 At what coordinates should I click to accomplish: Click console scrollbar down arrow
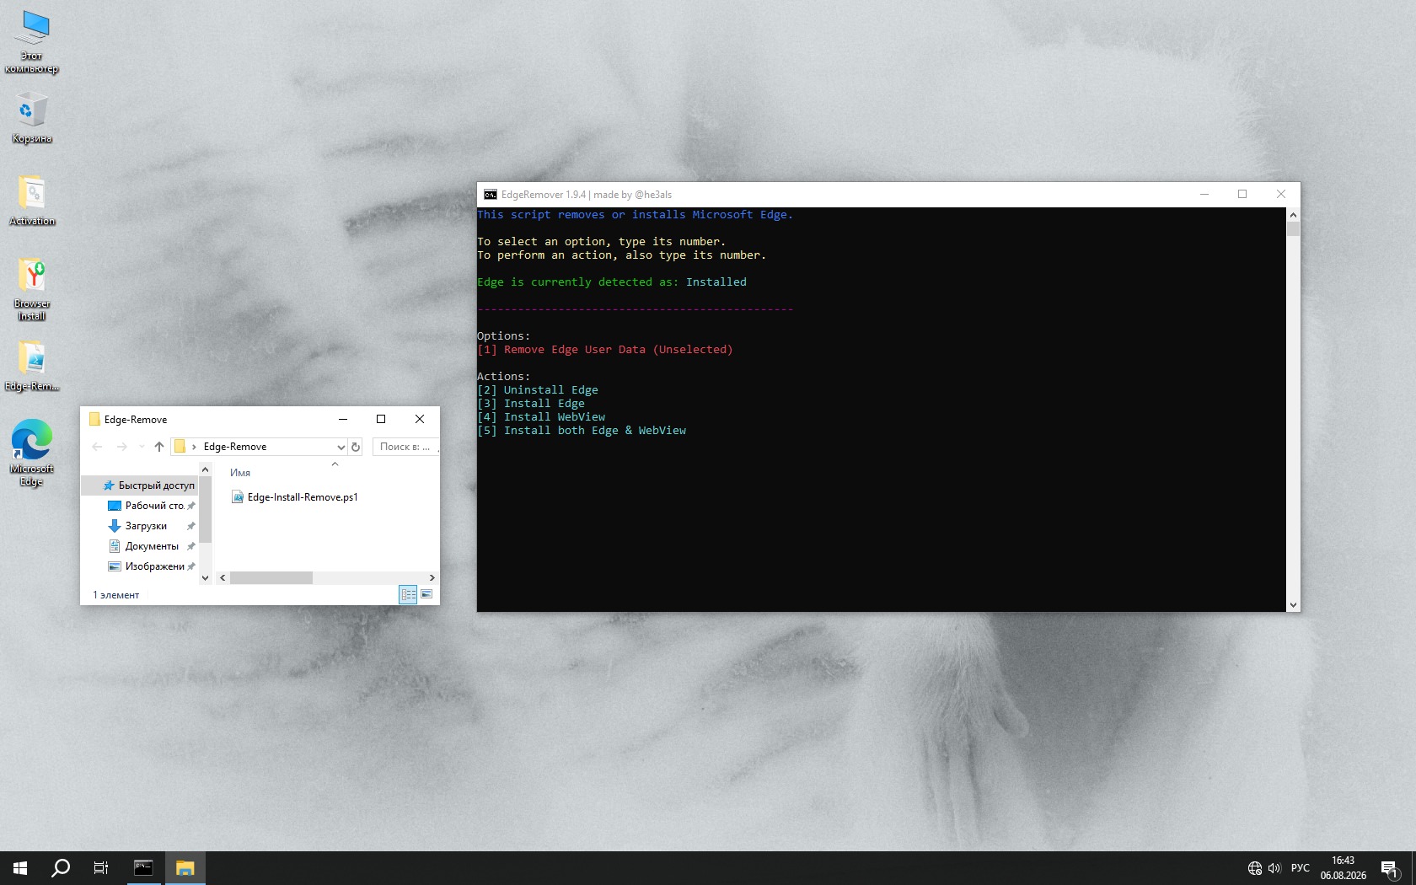[x=1293, y=605]
